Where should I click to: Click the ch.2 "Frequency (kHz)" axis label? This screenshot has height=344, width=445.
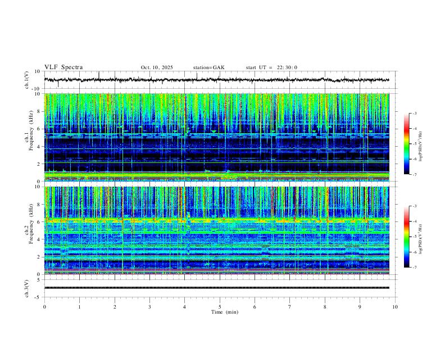tap(31, 224)
